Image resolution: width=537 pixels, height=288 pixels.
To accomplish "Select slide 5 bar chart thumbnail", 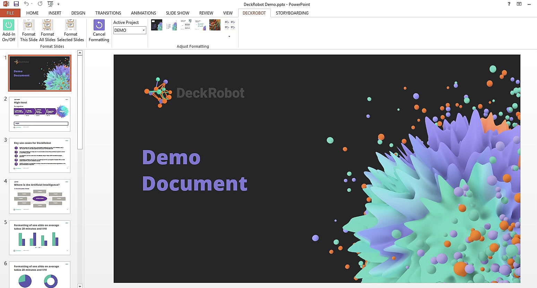I will [x=40, y=238].
